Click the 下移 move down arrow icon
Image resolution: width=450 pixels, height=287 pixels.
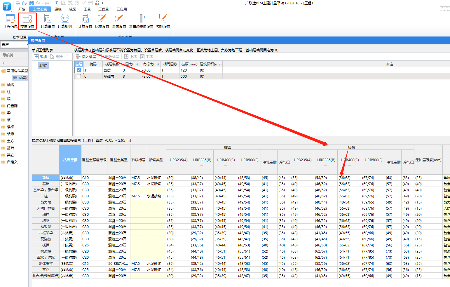[x=142, y=57]
